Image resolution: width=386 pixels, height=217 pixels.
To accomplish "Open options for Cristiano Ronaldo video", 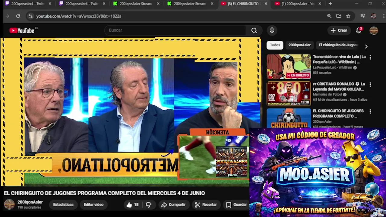I will tap(370, 84).
